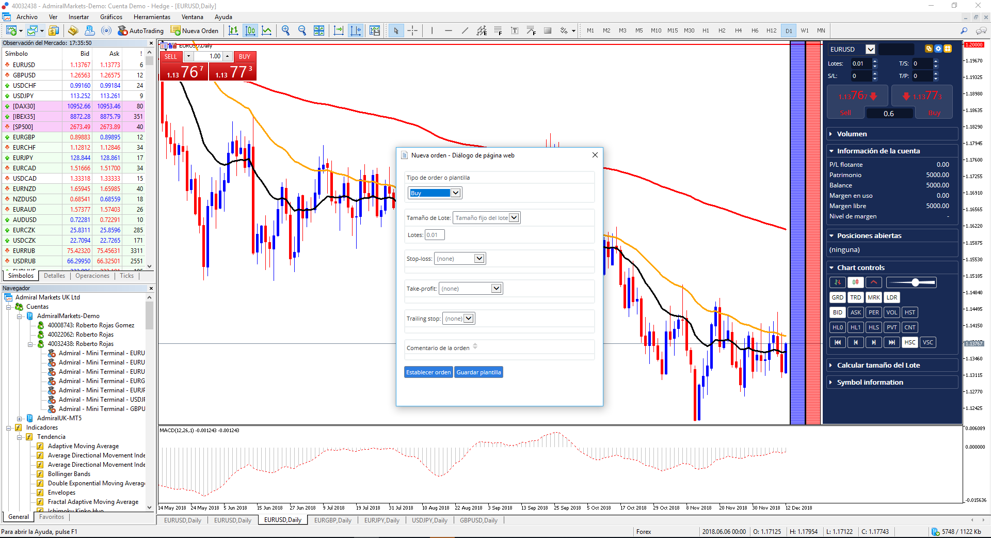Screen dimensions: 991x538
Task: Click the Establecer orden button
Action: 428,372
